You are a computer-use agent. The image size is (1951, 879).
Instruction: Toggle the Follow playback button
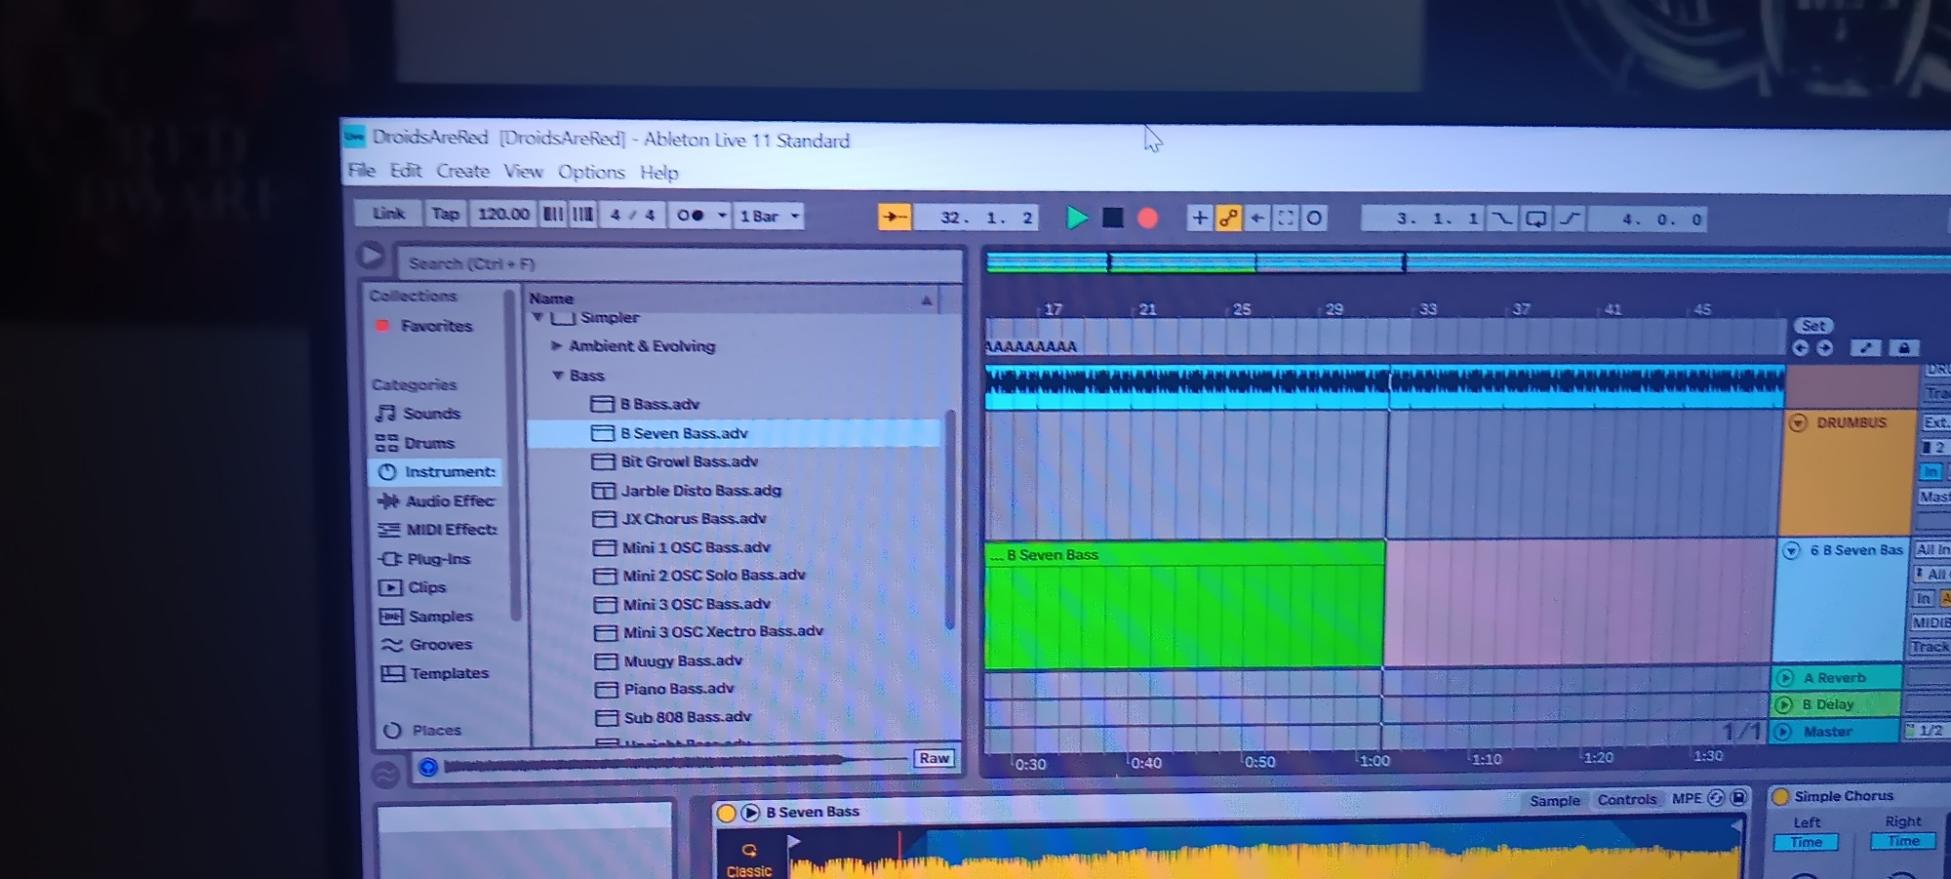pyautogui.click(x=895, y=217)
